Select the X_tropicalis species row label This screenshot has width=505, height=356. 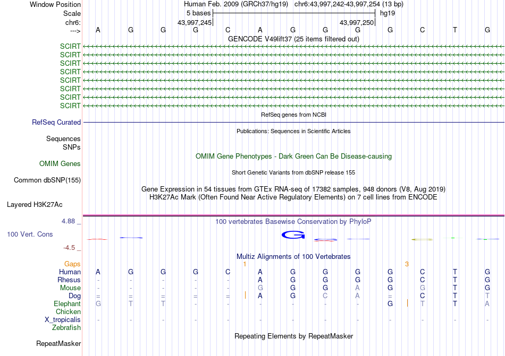(x=63, y=320)
